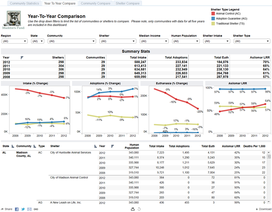Open the Region filter dropdown

15,41
